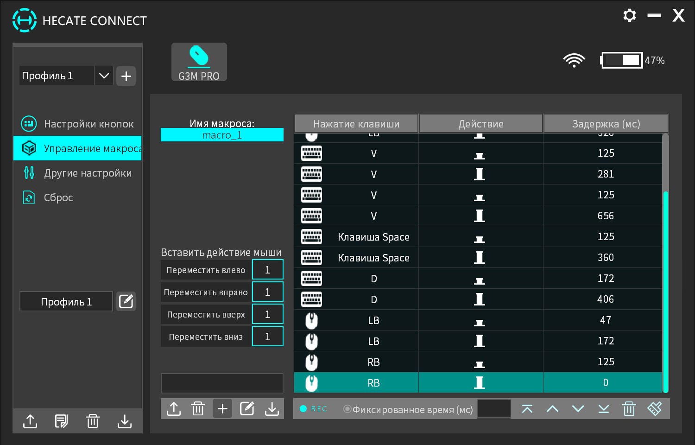Go to Другие настройки
The image size is (695, 445).
[77, 173]
